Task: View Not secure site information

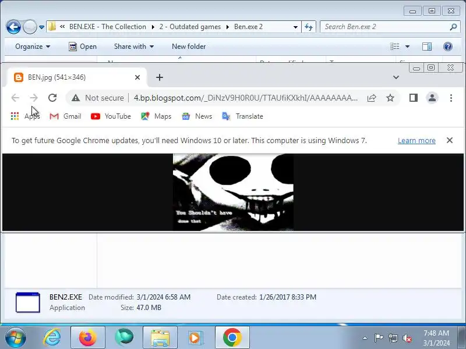Action: click(98, 98)
